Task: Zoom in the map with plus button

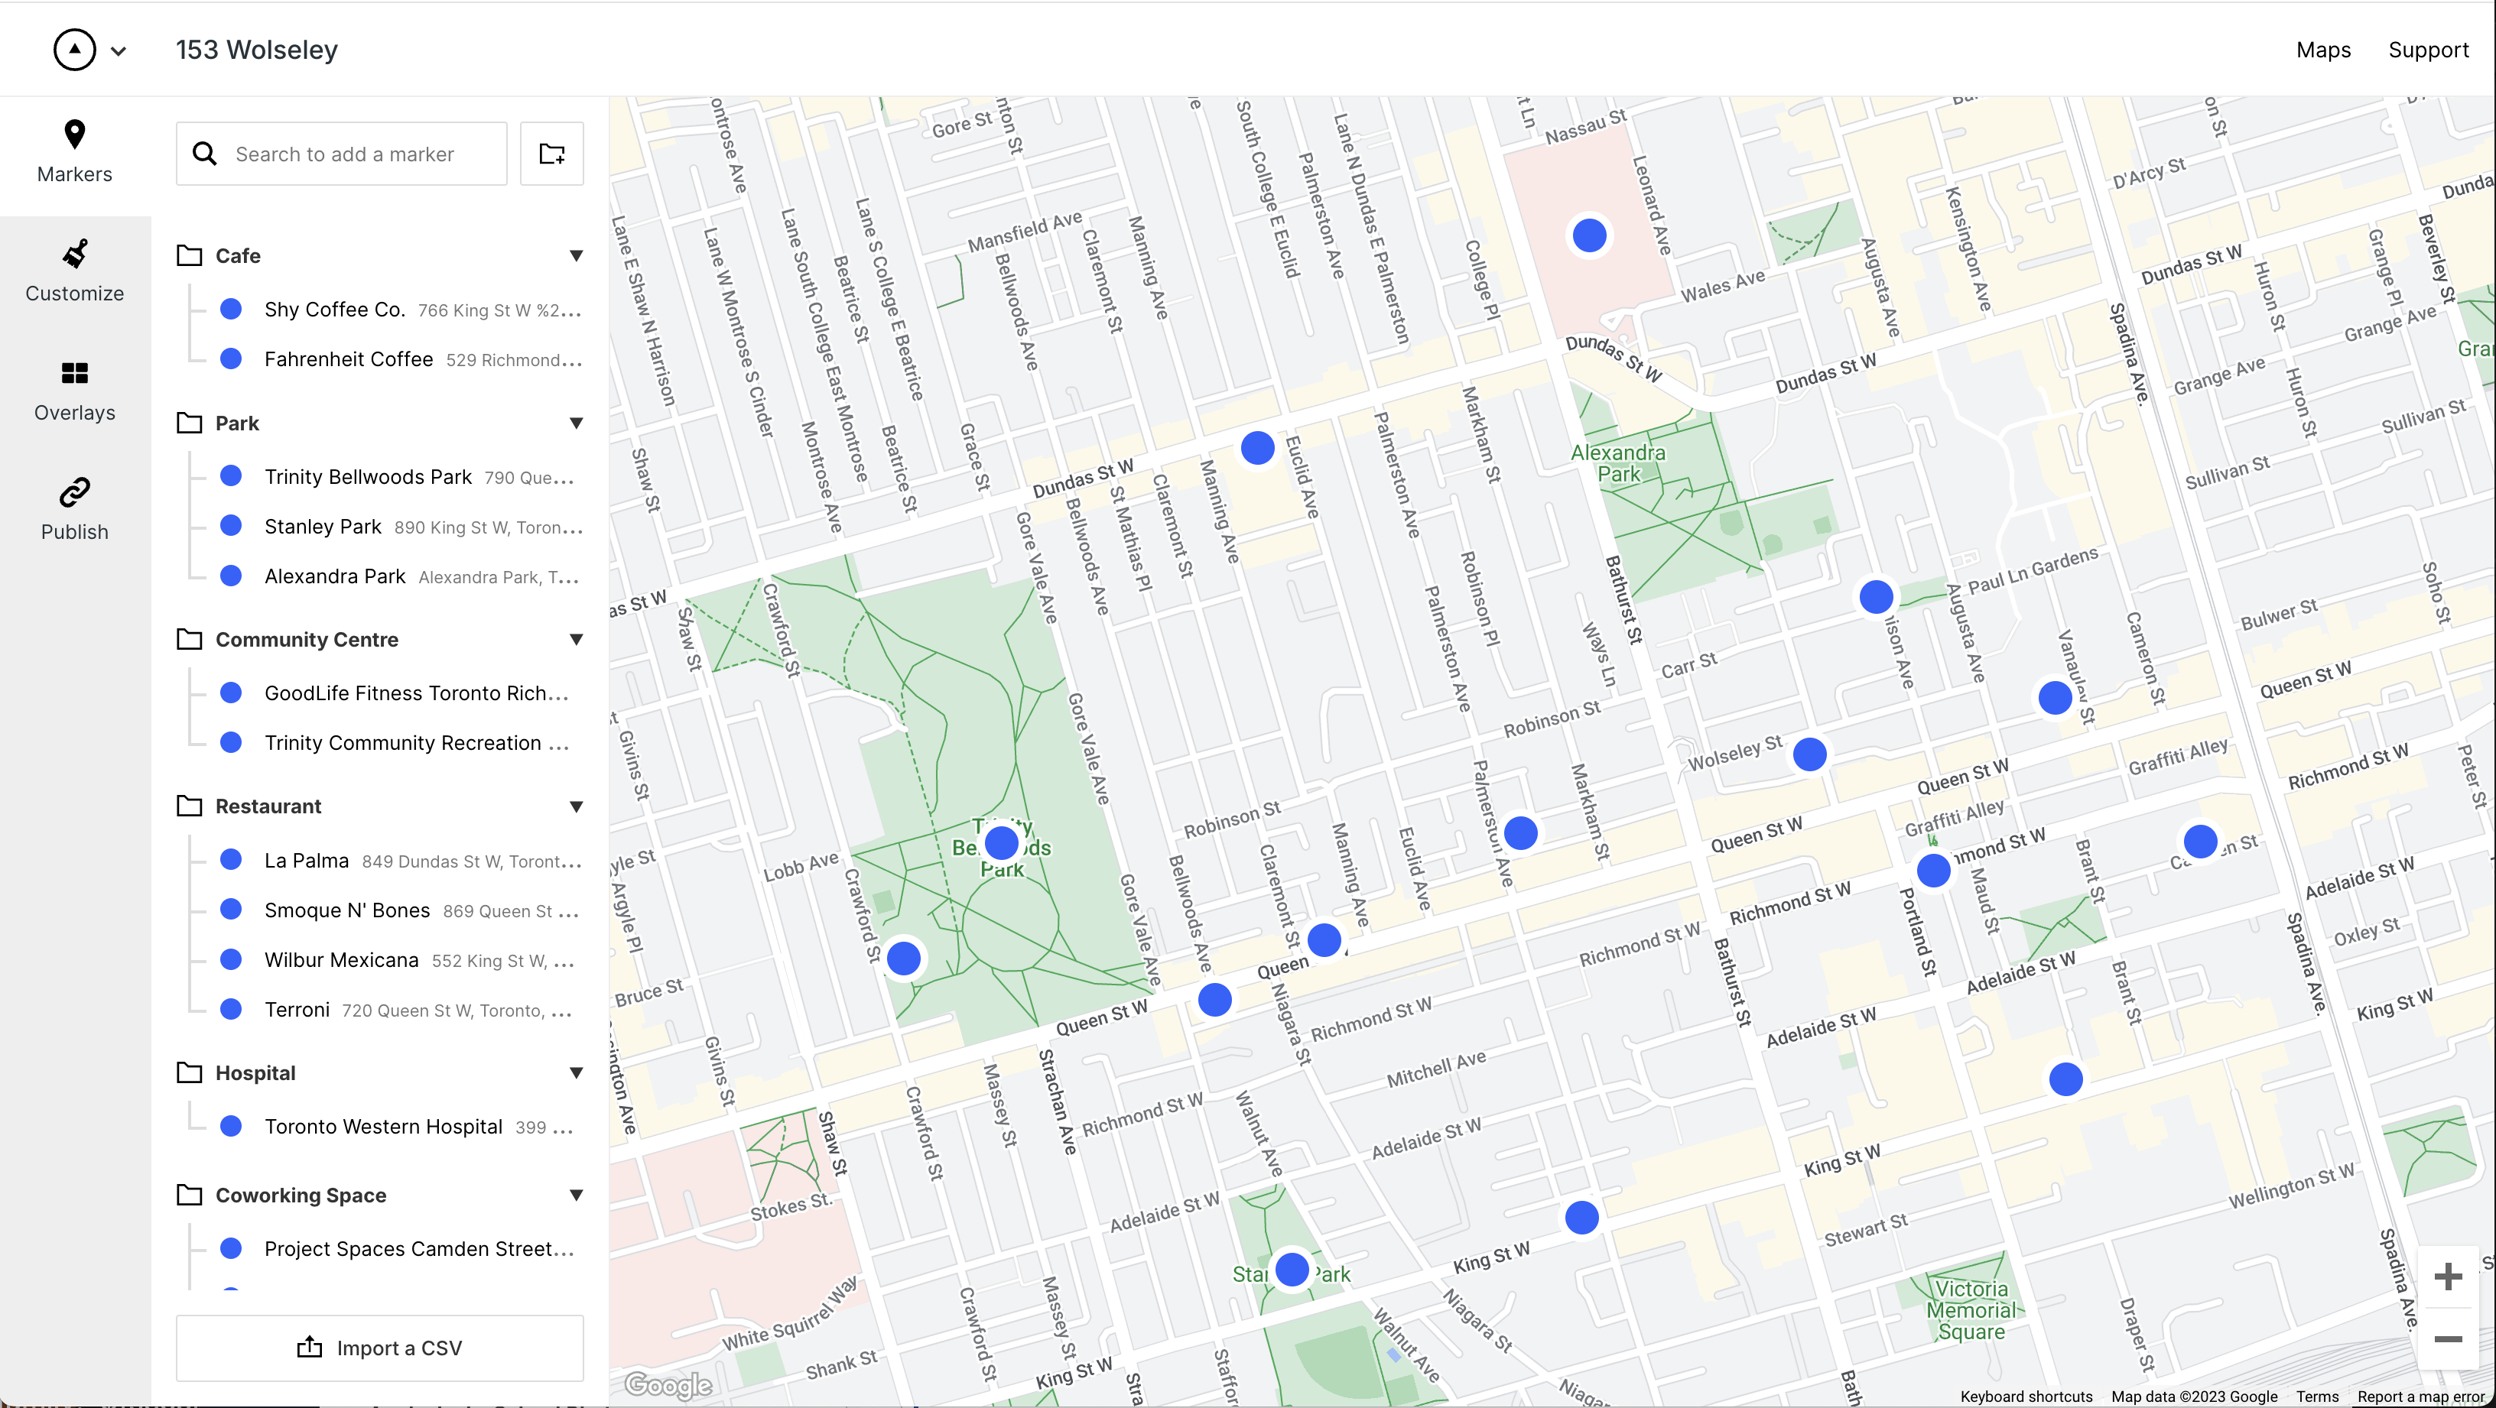Action: click(2448, 1277)
